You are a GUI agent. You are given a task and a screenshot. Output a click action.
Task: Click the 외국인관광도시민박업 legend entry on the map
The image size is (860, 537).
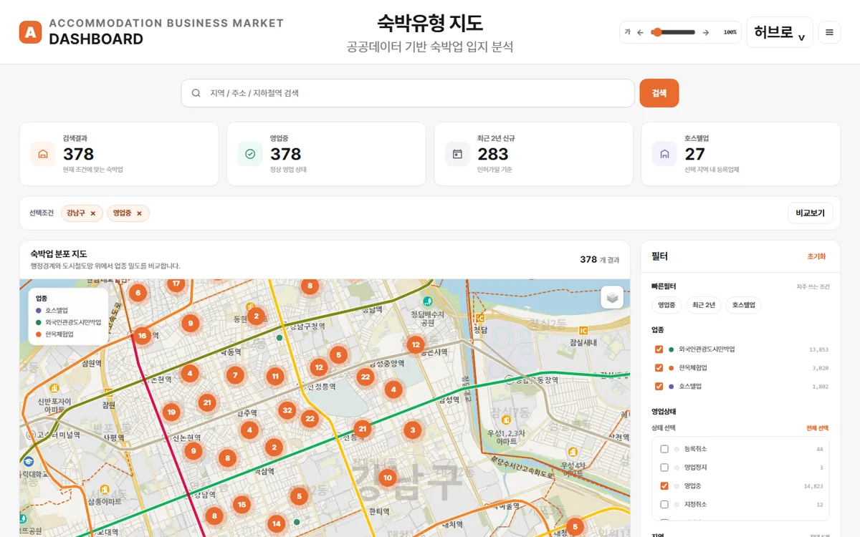68,322
